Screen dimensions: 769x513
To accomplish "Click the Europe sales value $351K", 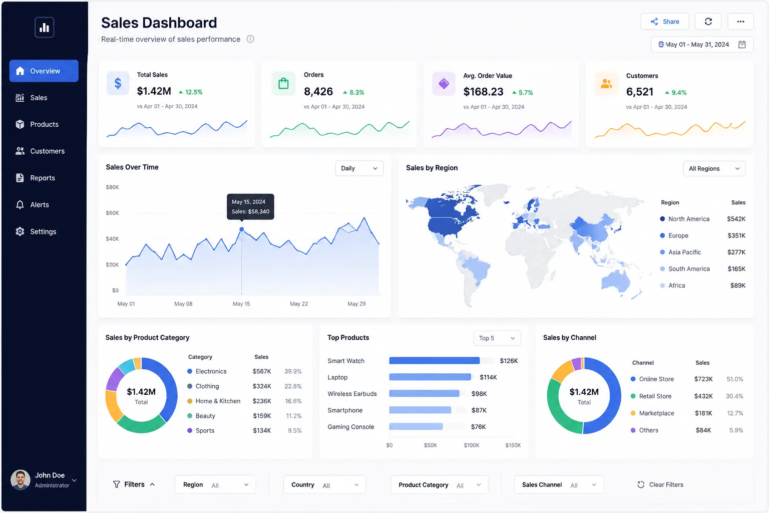I will tap(736, 235).
